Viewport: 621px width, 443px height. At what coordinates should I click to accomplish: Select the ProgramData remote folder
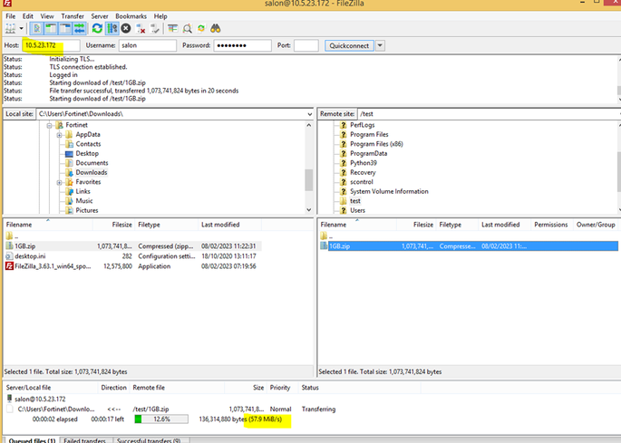pyautogui.click(x=368, y=154)
